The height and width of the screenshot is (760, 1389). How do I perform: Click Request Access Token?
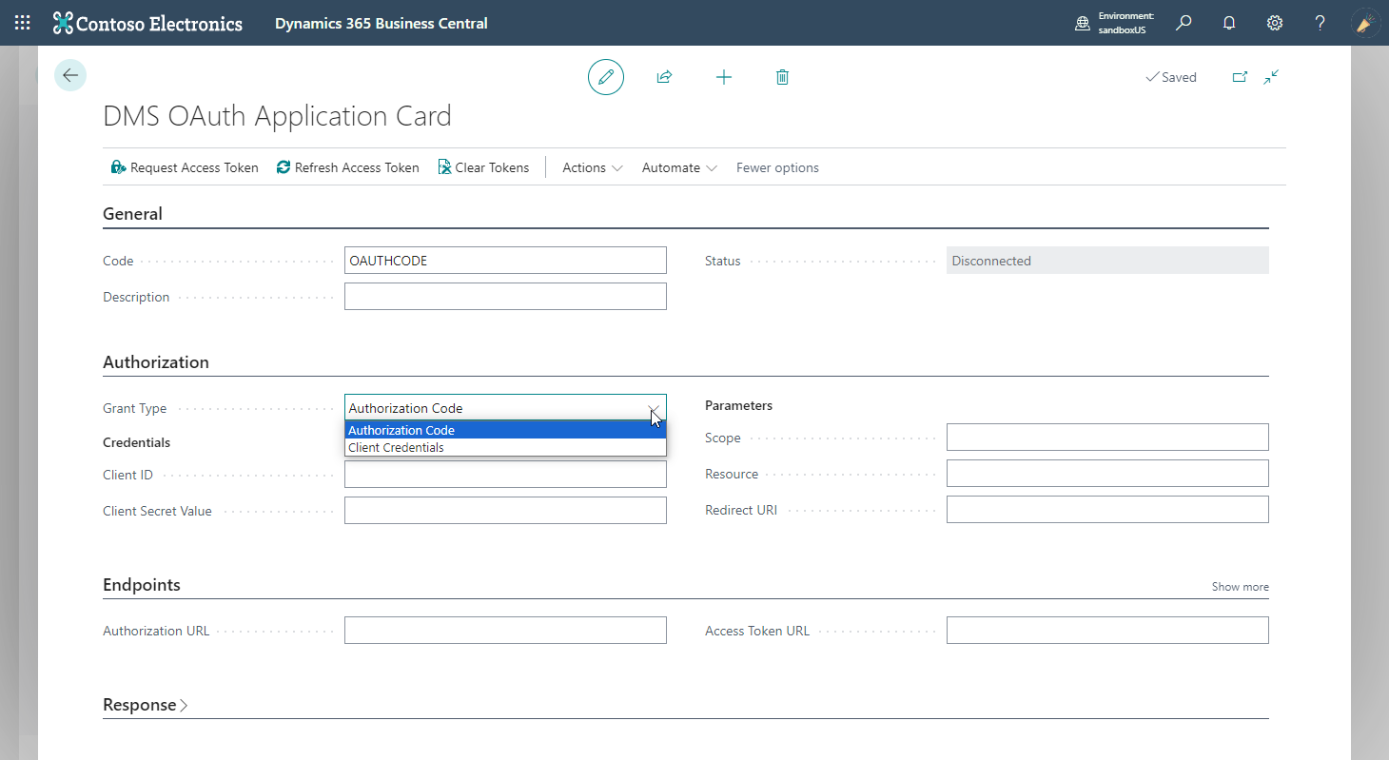pos(184,167)
